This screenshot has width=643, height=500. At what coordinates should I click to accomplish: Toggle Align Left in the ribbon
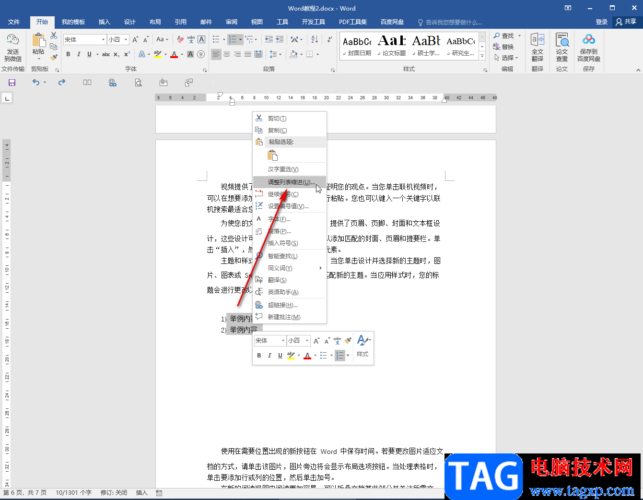point(216,54)
